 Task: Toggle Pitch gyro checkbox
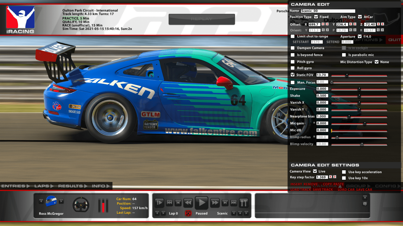point(293,62)
